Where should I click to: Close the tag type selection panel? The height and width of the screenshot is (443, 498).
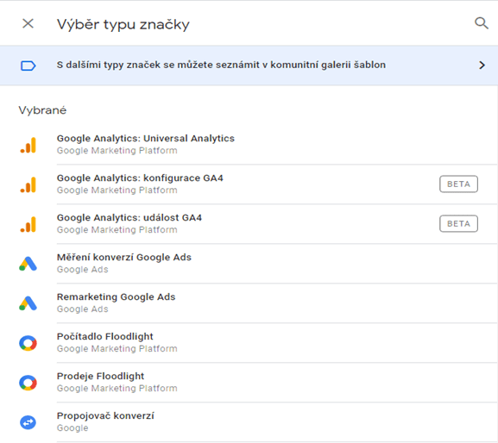point(28,23)
